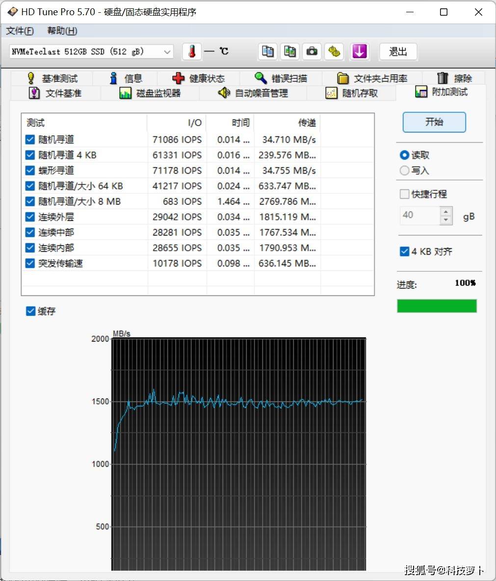Enable the 快捷行程 short stroke checkbox
Viewport: 496px width, 581px height.
[x=405, y=194]
